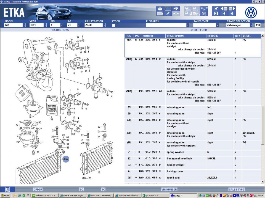Click the ORDER button in bottom bar

[x=38, y=189]
